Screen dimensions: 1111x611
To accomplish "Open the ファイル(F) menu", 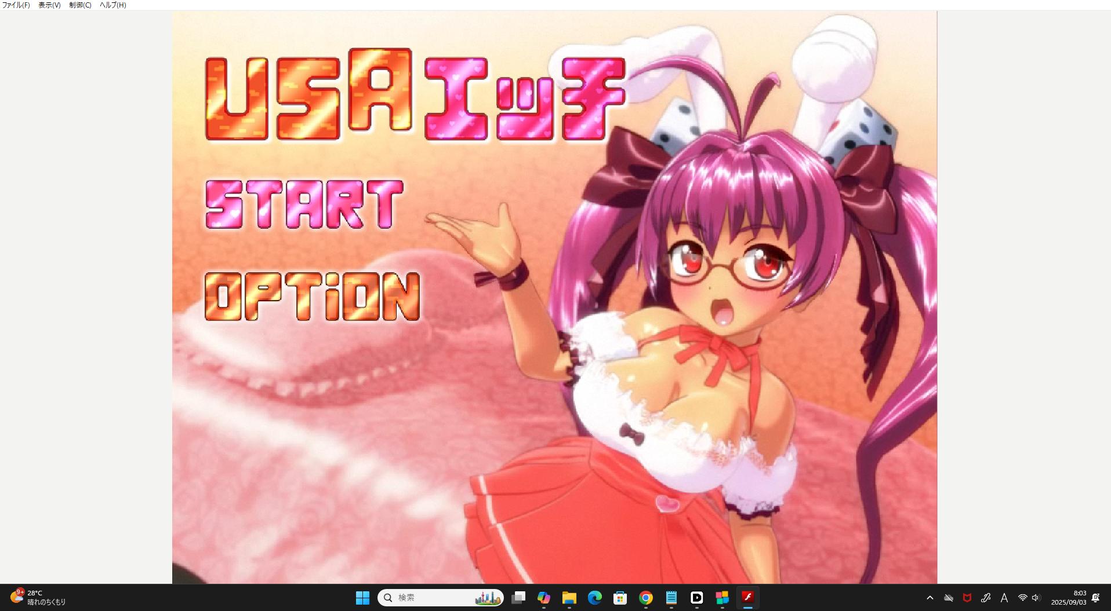I will point(16,5).
